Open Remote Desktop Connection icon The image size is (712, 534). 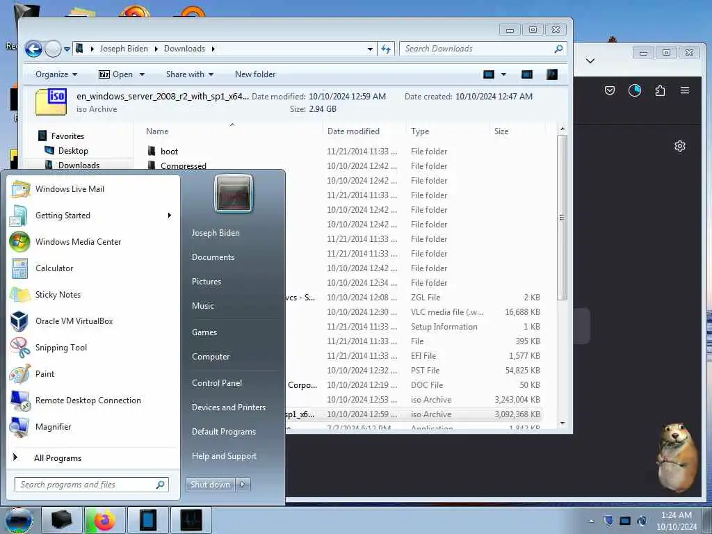(x=20, y=400)
